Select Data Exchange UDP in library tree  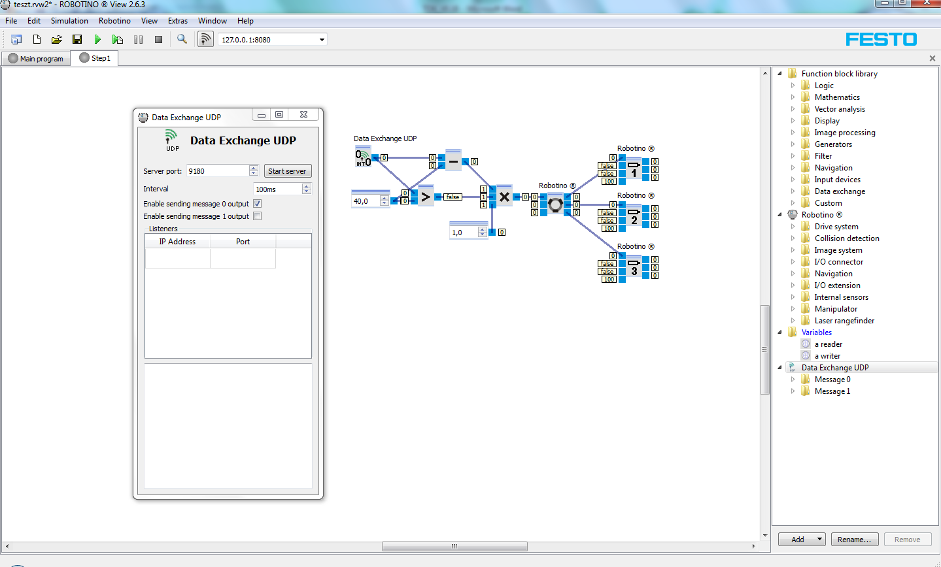(835, 368)
